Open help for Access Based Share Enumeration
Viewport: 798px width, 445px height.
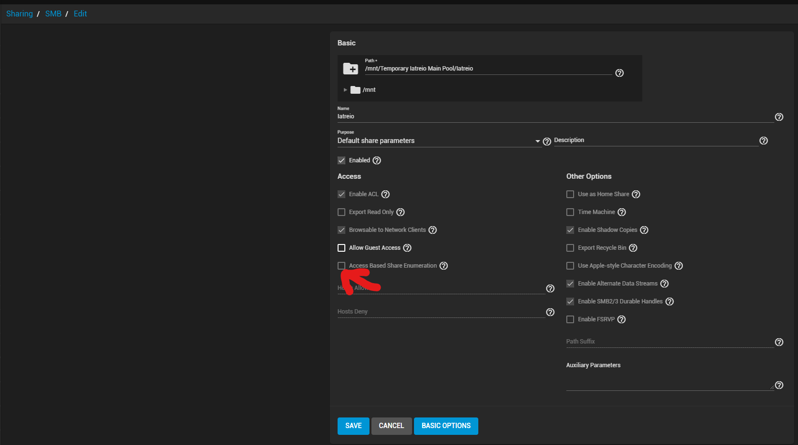443,266
